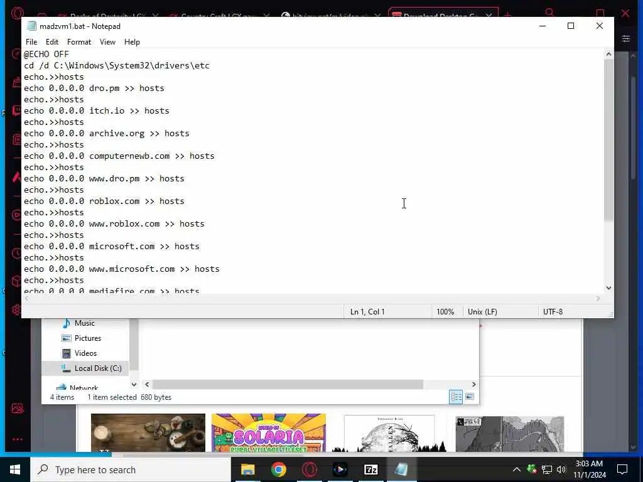Click the navigation pane scroll-down arrow in Explorer

point(134,385)
